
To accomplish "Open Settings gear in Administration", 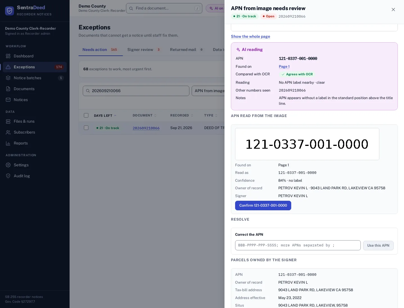I will [x=8, y=165].
